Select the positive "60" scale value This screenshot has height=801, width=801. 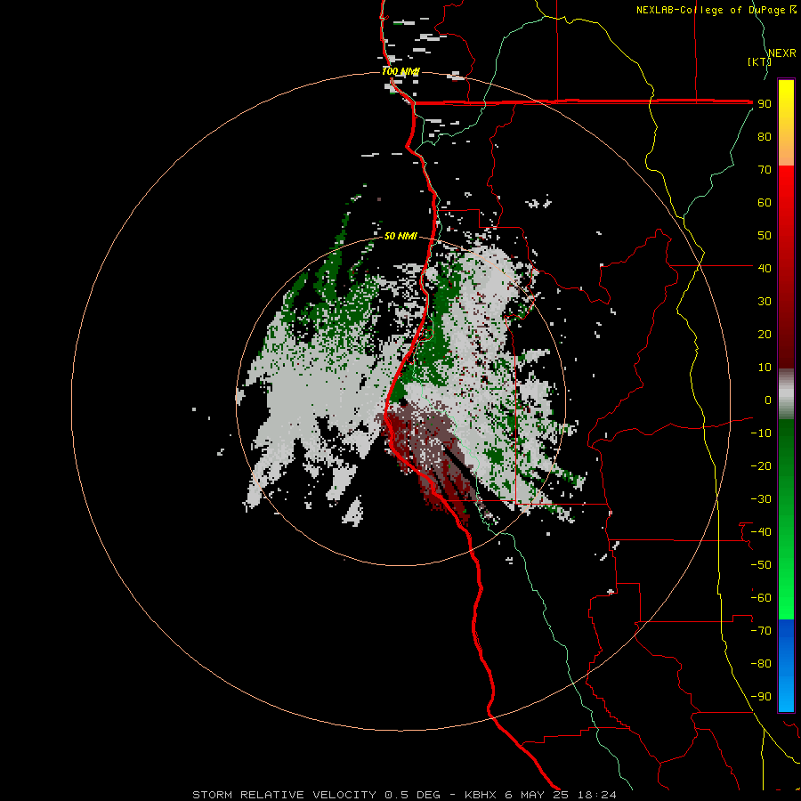click(x=765, y=203)
